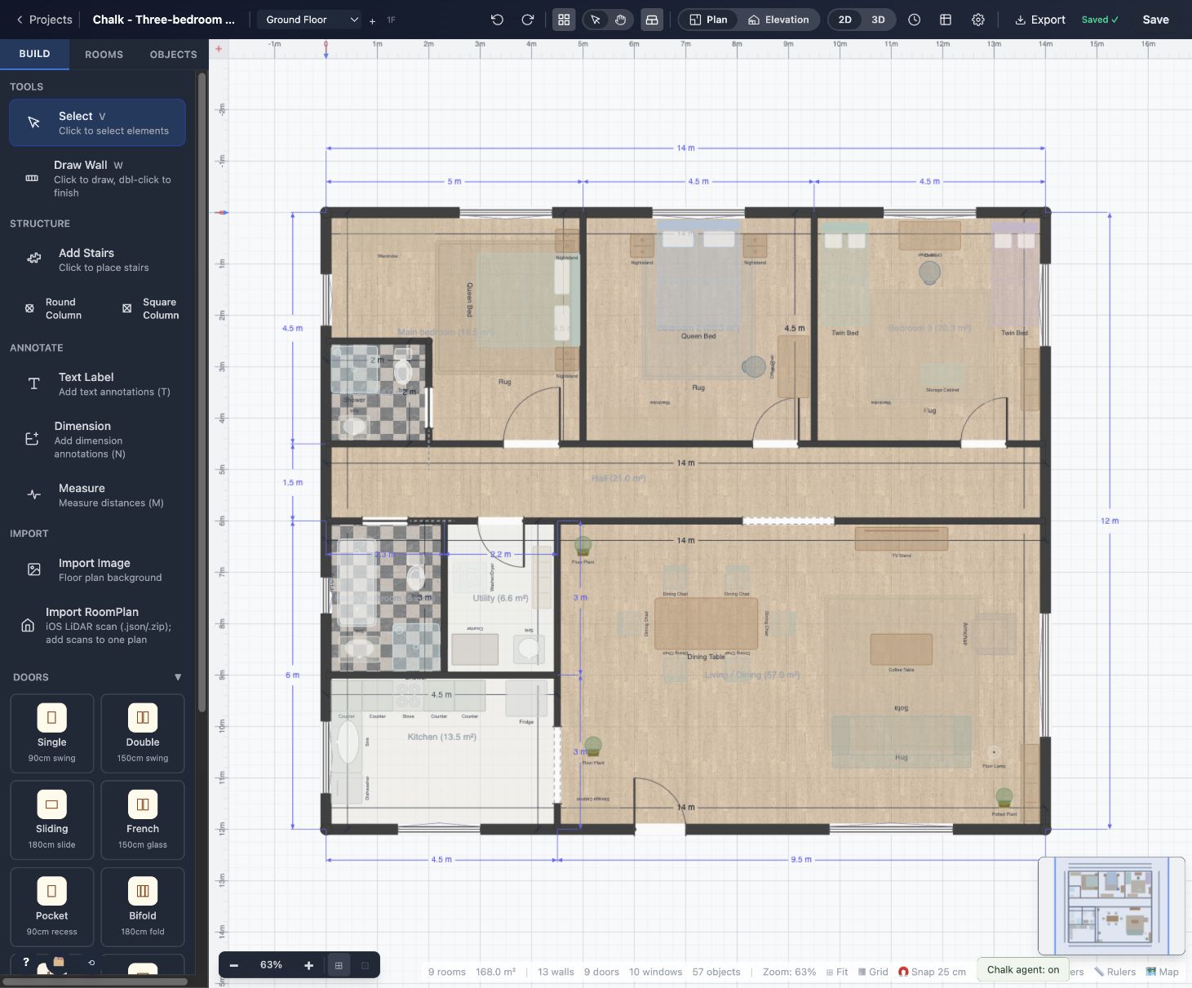Toggle the furniture view icon in toolbar
This screenshot has width=1192, height=988.
[x=652, y=20]
